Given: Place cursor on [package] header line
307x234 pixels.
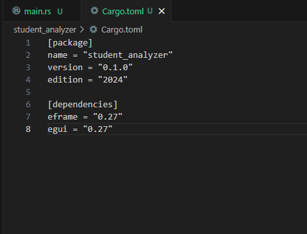Looking at the screenshot, I should [x=70, y=43].
